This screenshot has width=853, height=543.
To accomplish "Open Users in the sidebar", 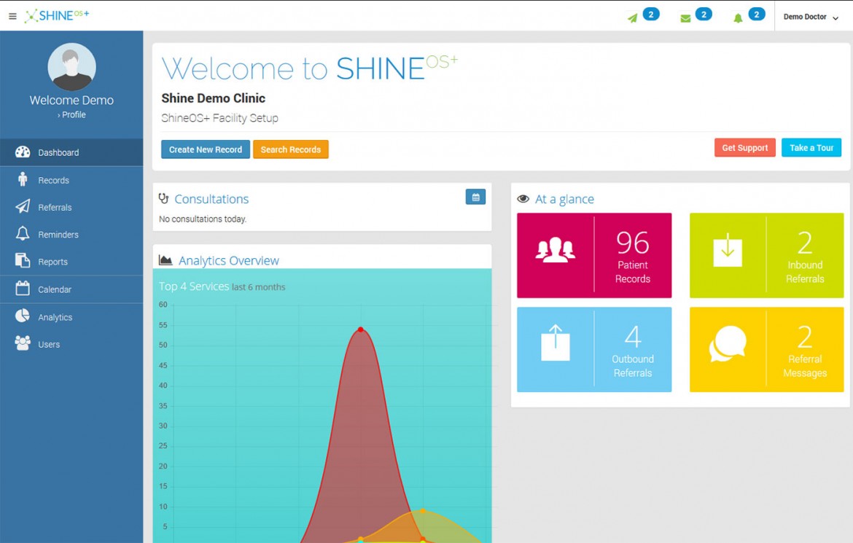I will point(71,345).
